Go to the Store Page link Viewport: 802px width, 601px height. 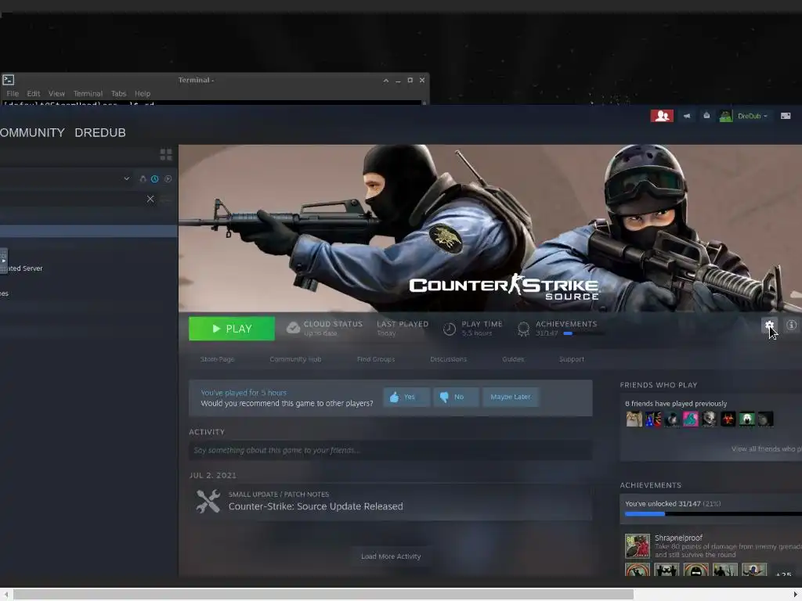coord(218,359)
